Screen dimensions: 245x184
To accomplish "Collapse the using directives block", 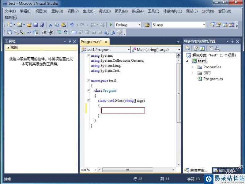I will tap(89, 56).
